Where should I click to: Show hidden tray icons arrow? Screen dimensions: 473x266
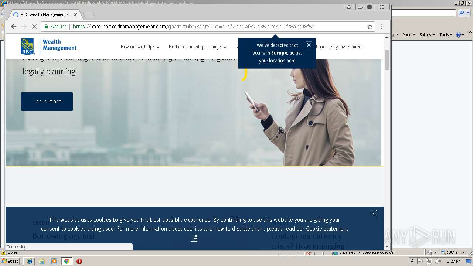pyautogui.click(x=412, y=261)
